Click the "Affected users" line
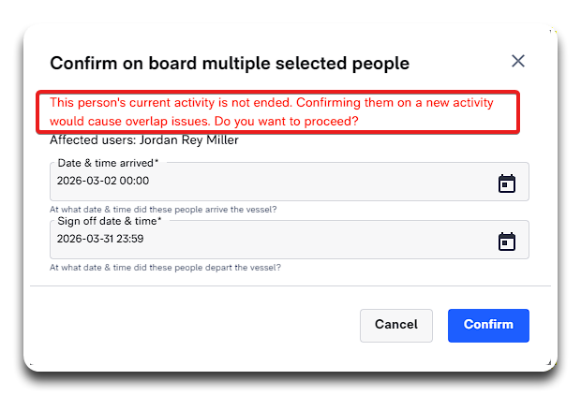 coord(143,140)
